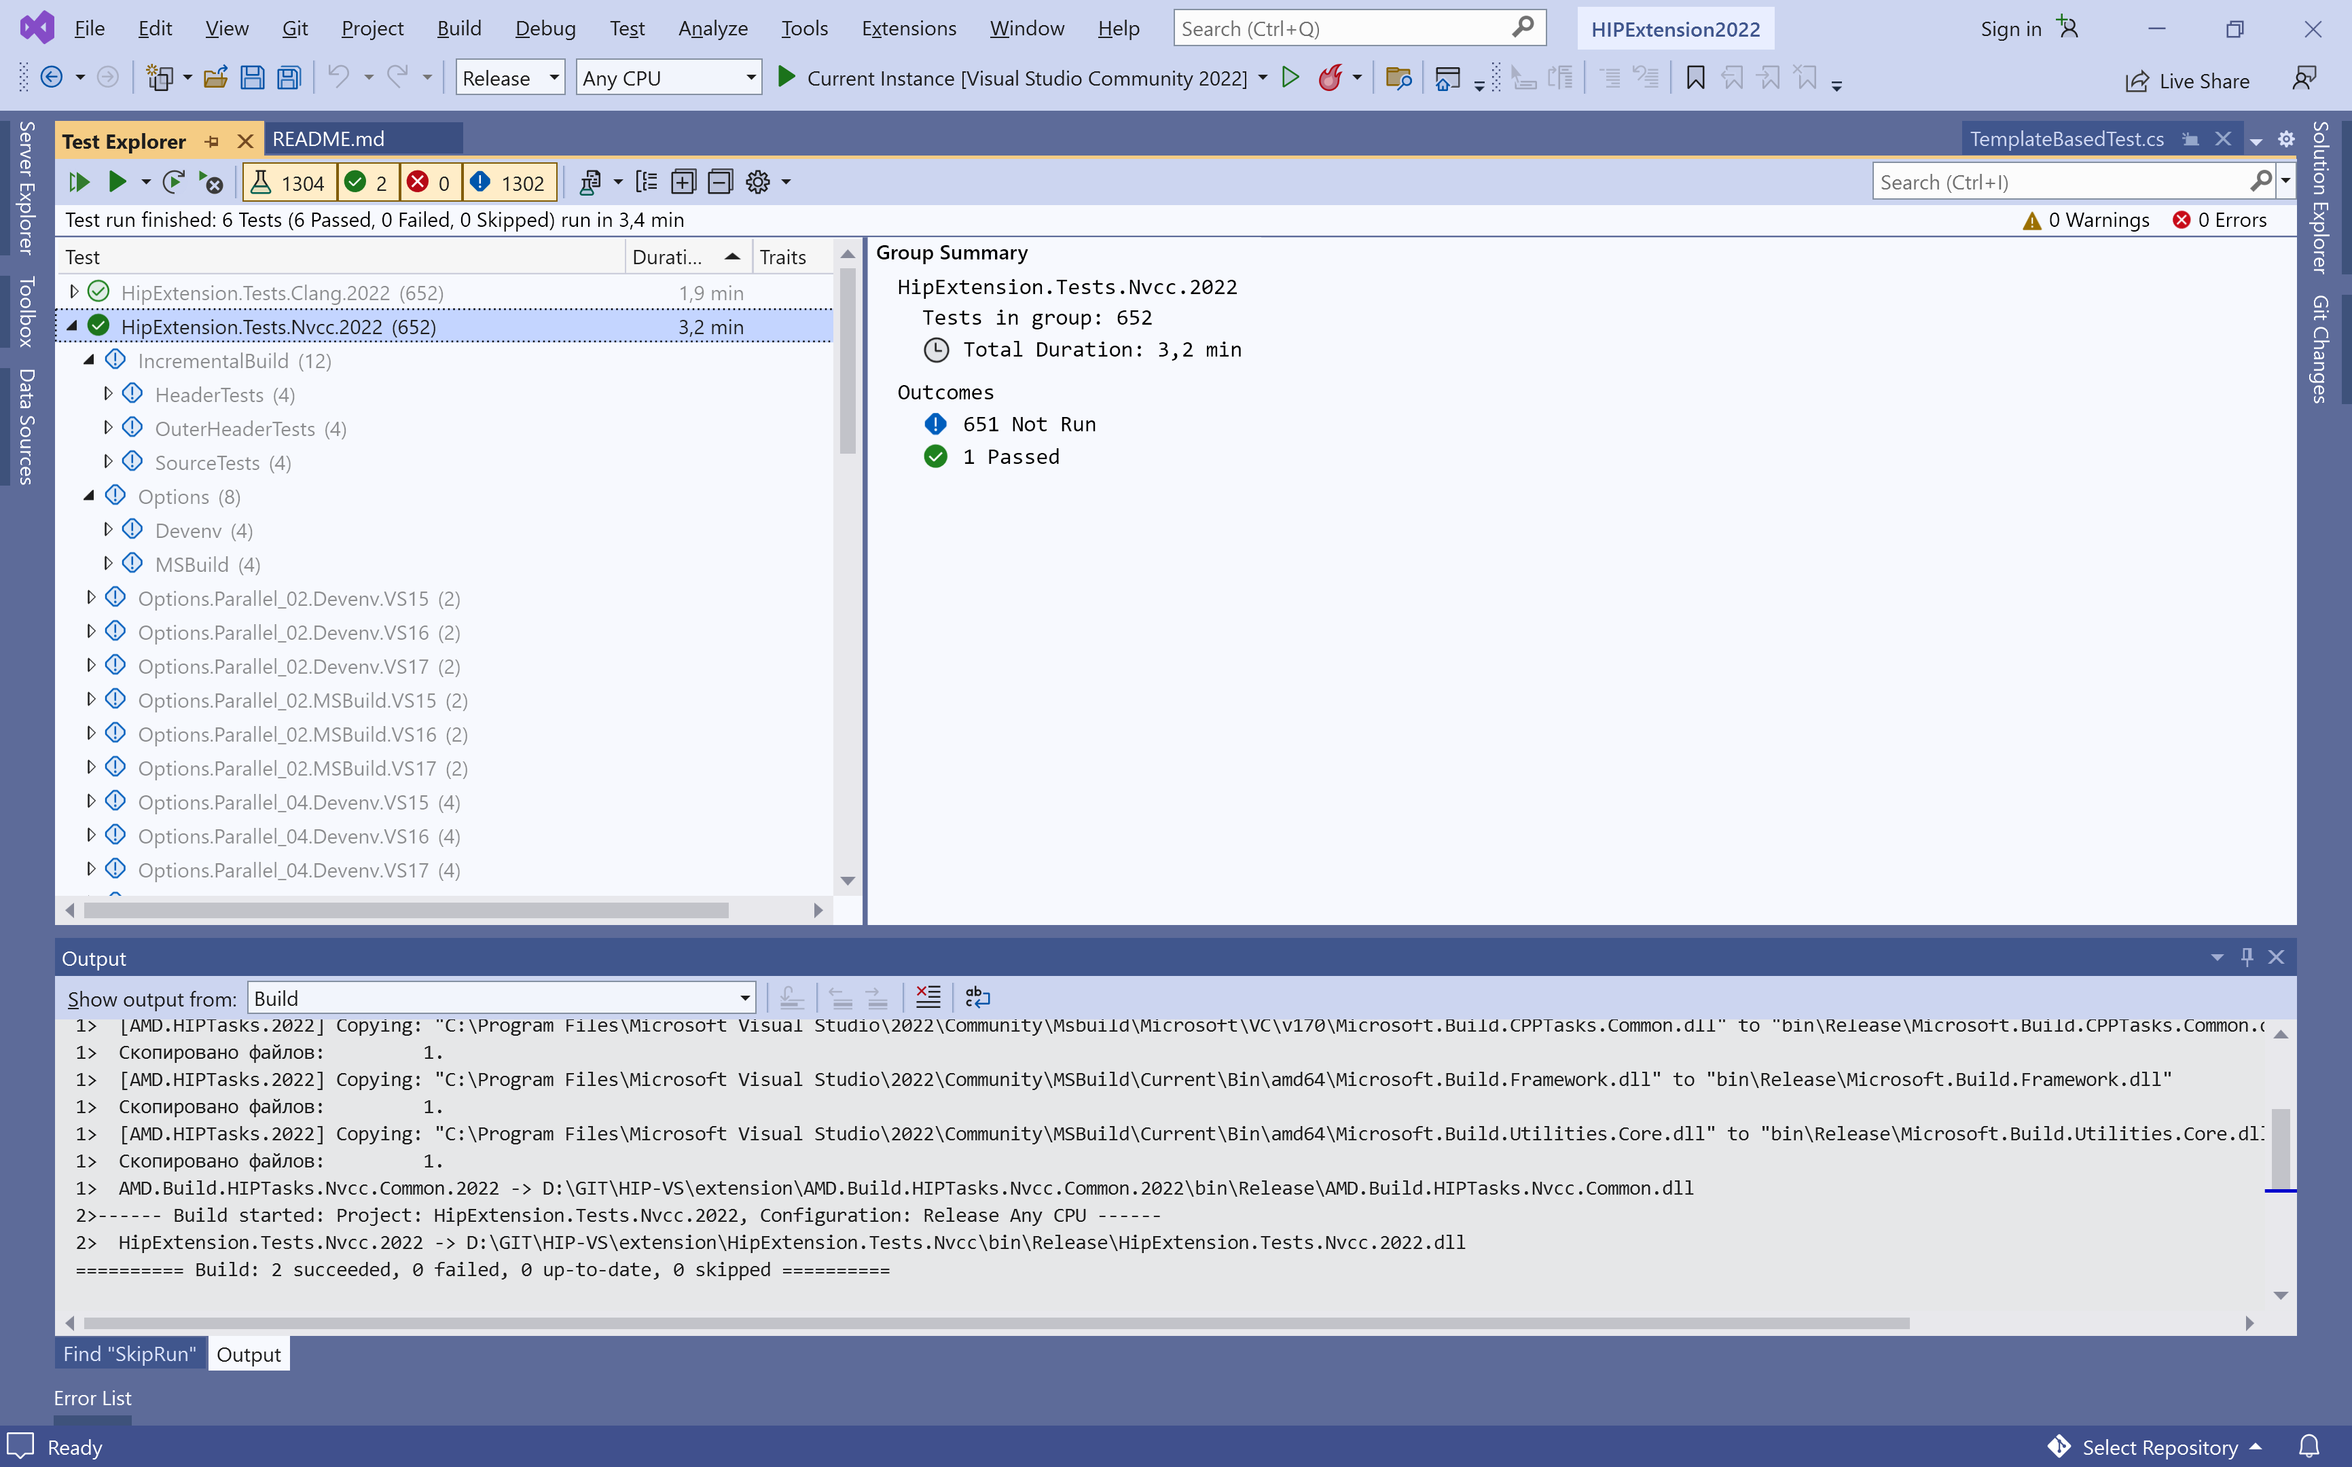Expand the HipExtension.Tests.Clang.2022 node

(74, 291)
